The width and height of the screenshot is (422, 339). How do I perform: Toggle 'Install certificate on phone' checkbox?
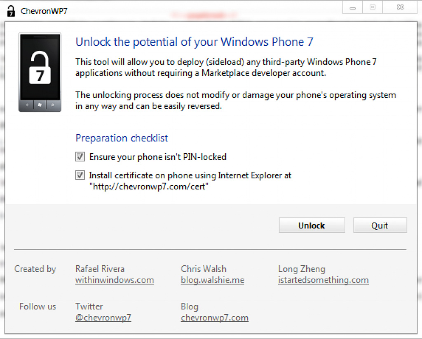point(80,175)
